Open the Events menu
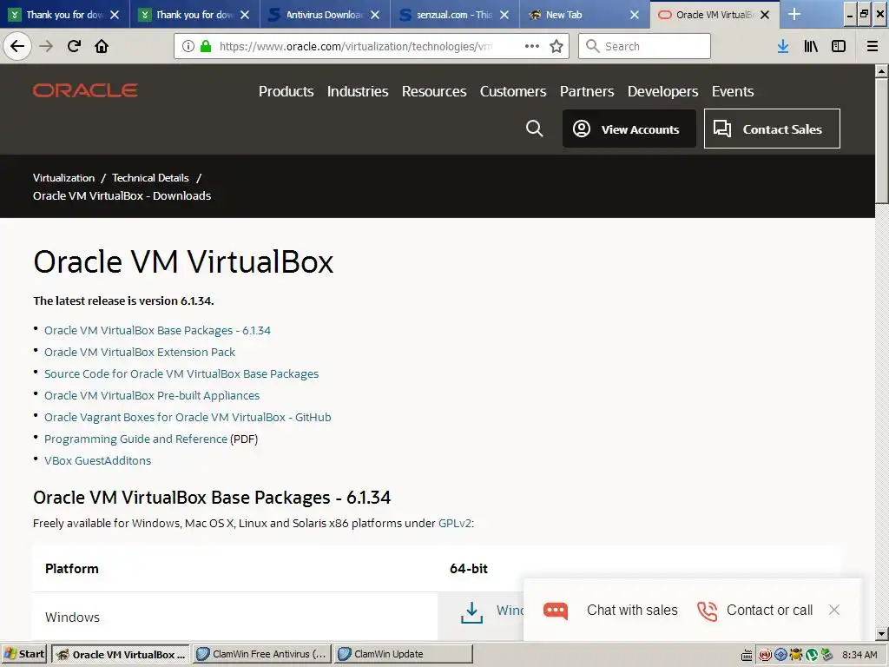 (733, 91)
